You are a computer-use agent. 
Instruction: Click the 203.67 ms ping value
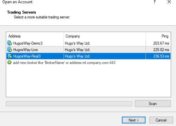coord(161,43)
